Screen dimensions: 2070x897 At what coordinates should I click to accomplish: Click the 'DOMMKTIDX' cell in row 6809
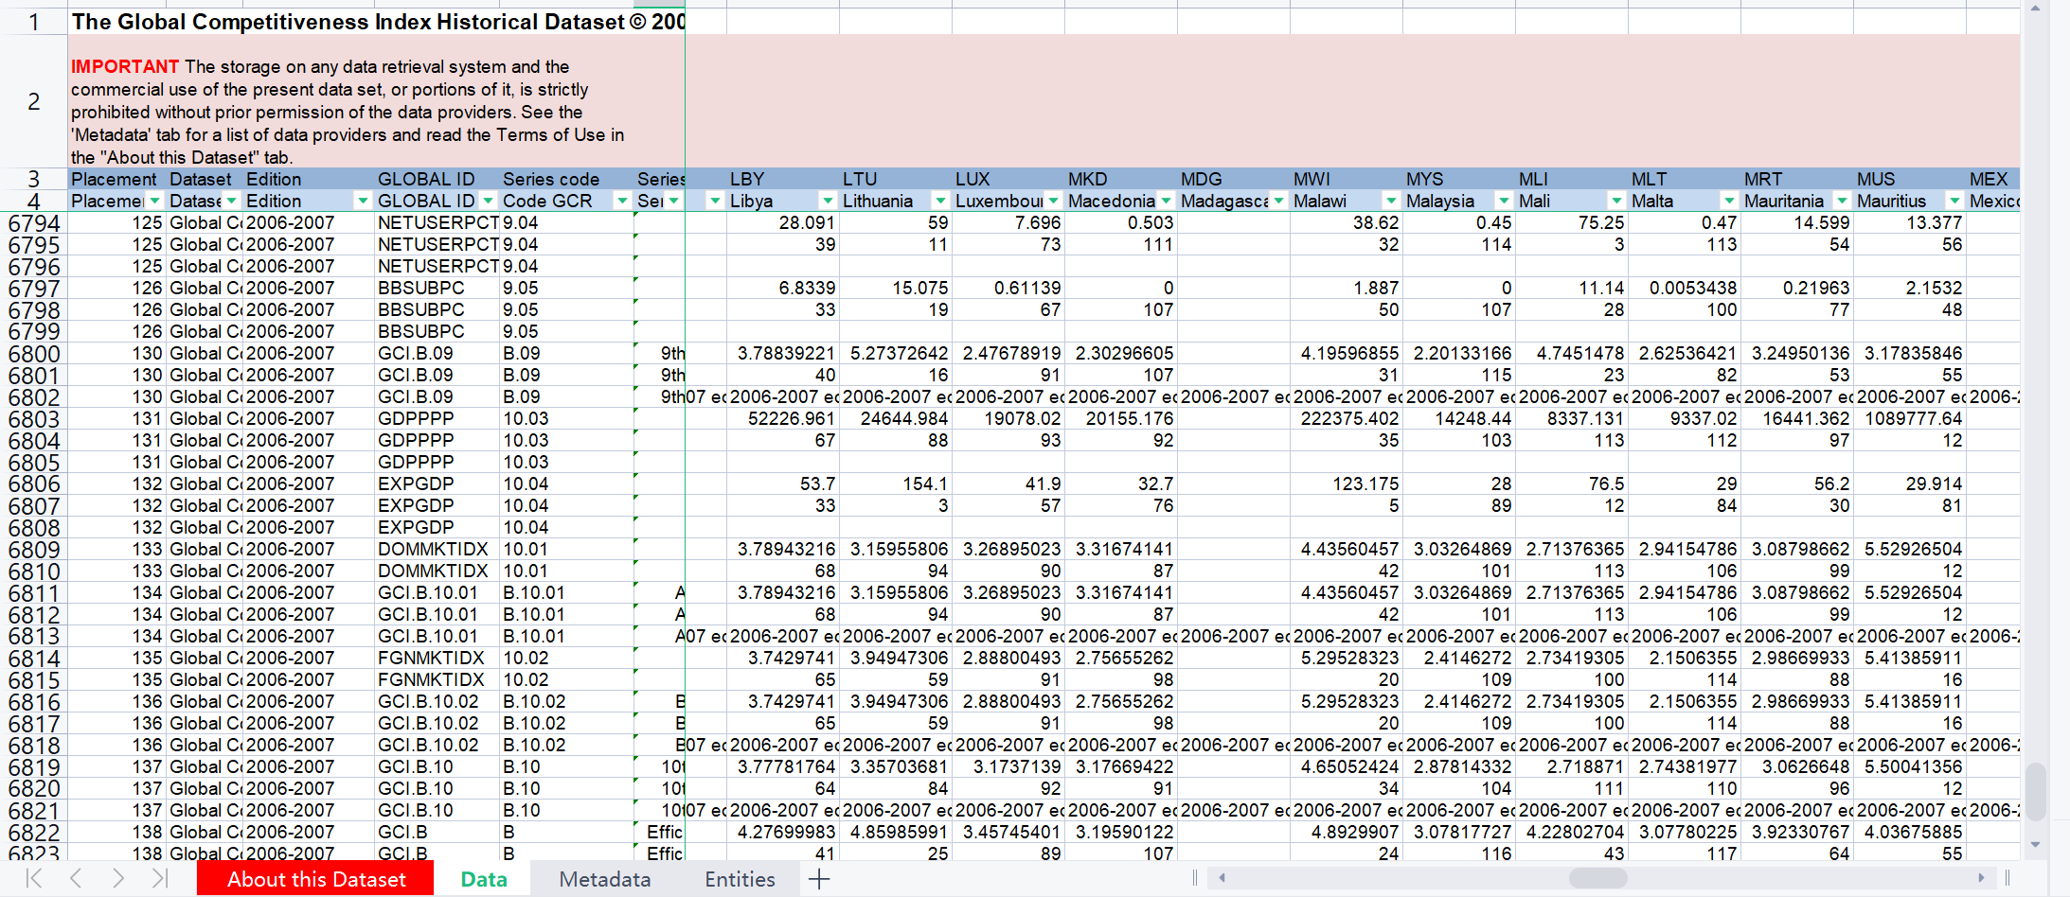pos(437,549)
